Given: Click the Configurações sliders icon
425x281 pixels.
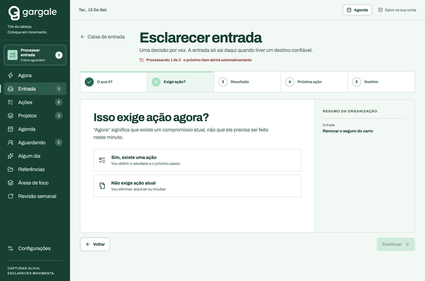Looking at the screenshot, I should point(10,248).
